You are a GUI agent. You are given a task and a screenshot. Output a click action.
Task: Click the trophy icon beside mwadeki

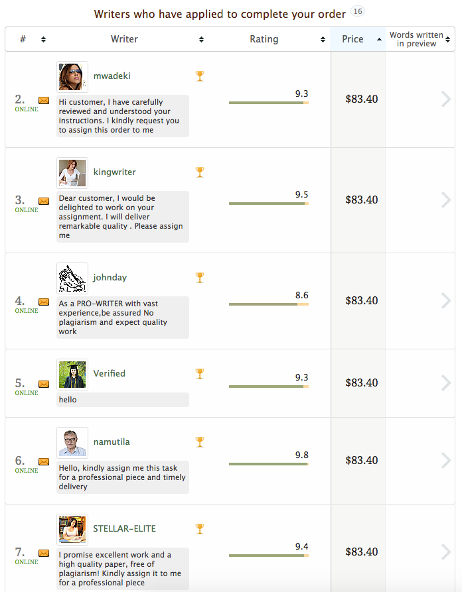point(200,76)
